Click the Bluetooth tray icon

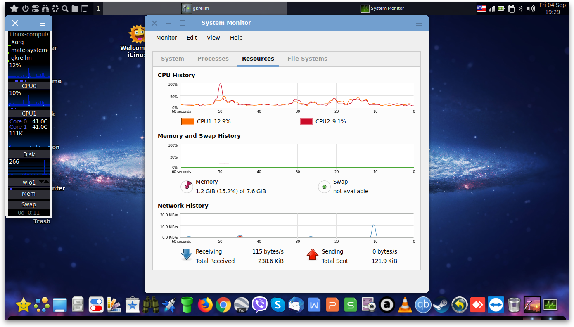pyautogui.click(x=521, y=8)
